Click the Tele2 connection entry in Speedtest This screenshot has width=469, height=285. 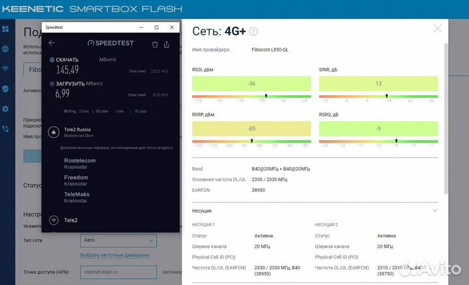coord(70,220)
